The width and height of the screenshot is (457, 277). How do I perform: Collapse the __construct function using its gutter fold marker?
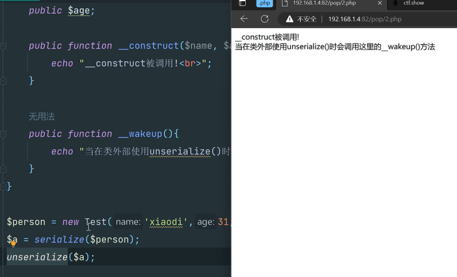(3, 46)
